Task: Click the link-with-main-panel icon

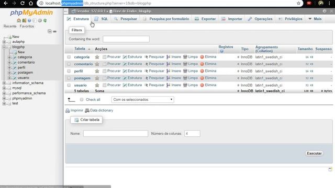Action: pos(54,31)
